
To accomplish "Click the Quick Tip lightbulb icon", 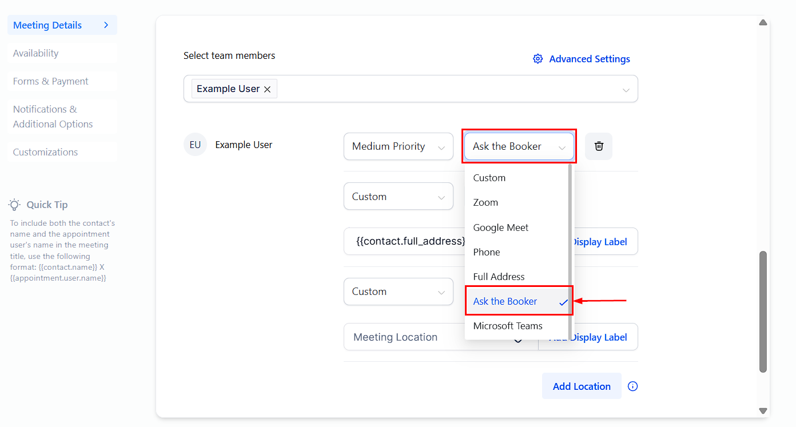I will pyautogui.click(x=15, y=205).
